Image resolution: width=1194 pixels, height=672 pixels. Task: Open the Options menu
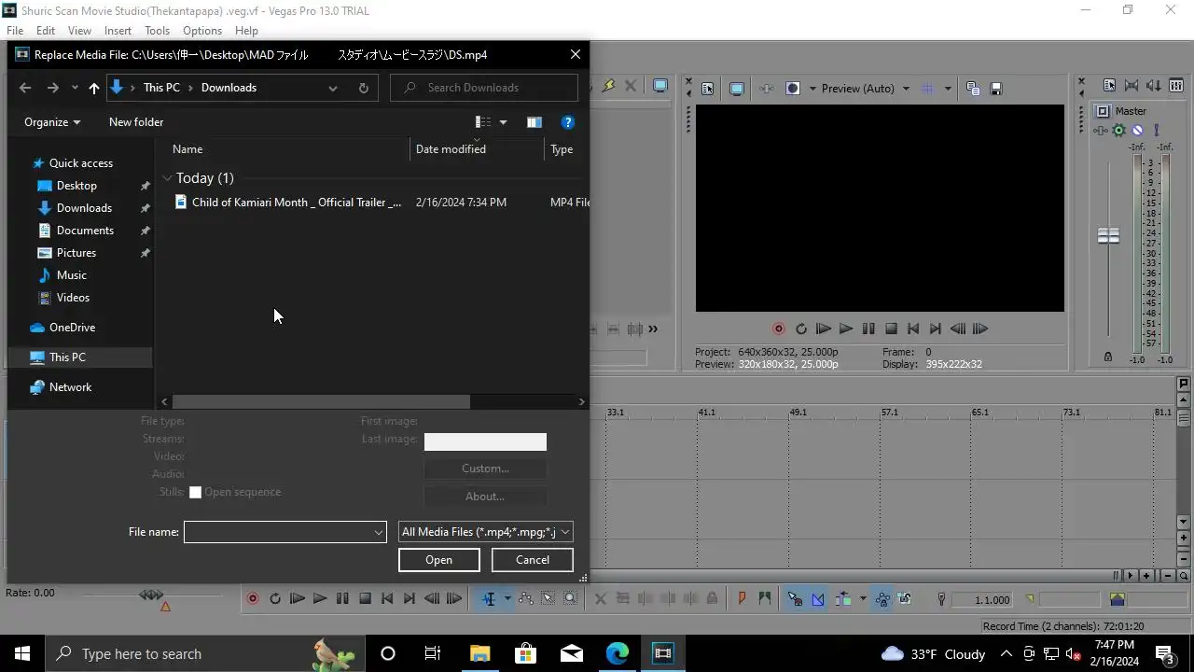click(202, 31)
